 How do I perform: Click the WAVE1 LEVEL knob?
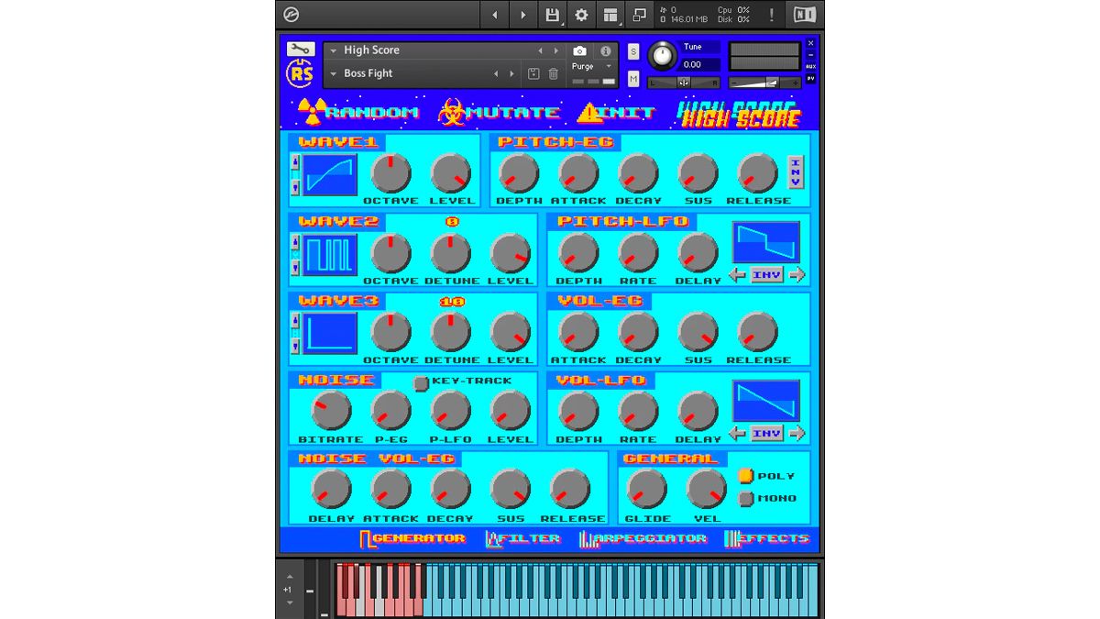pos(451,173)
